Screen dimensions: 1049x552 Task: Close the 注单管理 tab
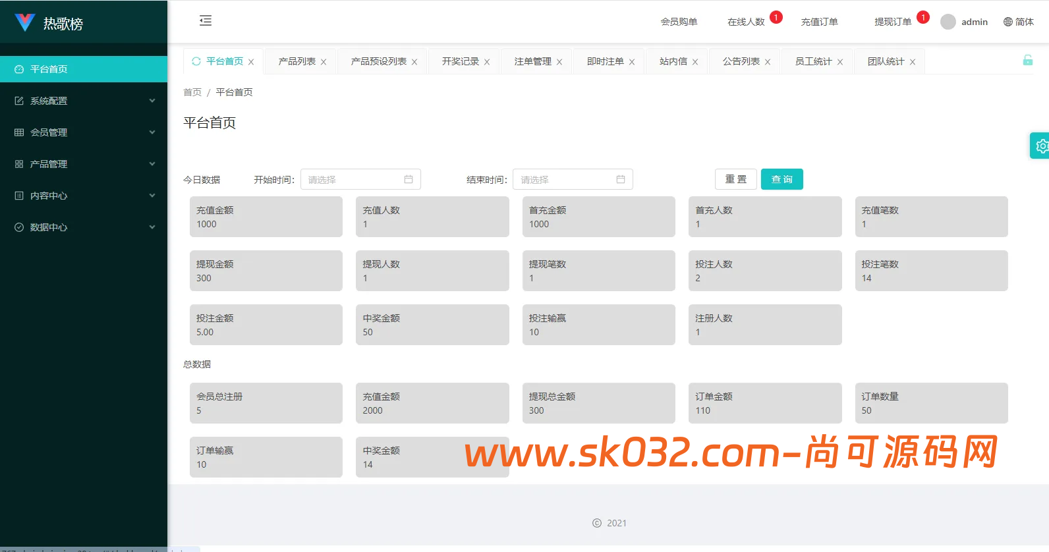[559, 62]
